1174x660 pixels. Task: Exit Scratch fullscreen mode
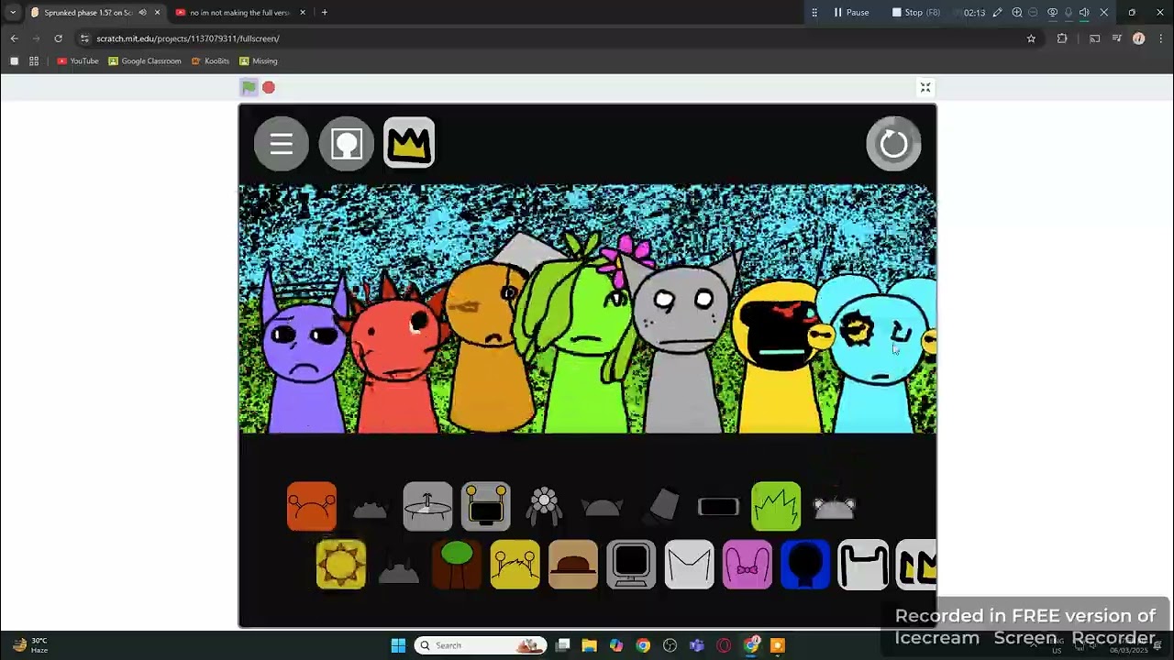click(925, 87)
